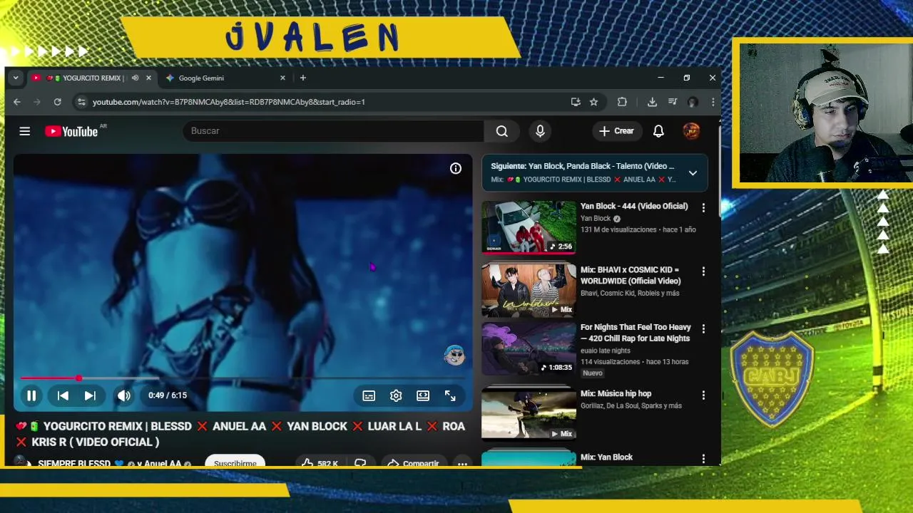Open the YouTube account avatar menu
Viewport: 913px width, 513px height.
691,131
